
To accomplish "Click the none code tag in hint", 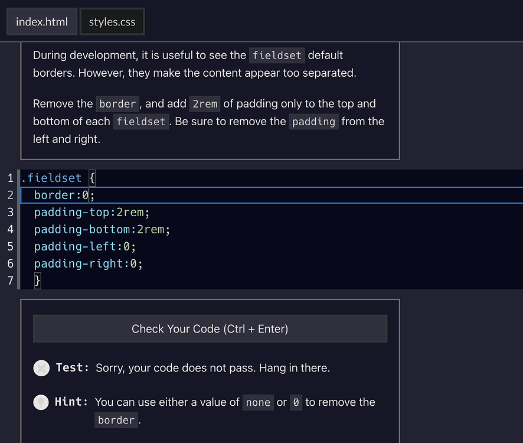I will [x=258, y=403].
